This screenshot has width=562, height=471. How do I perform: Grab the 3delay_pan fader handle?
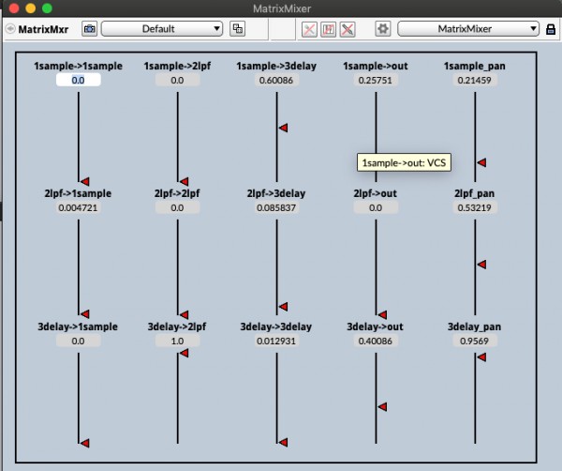point(481,357)
